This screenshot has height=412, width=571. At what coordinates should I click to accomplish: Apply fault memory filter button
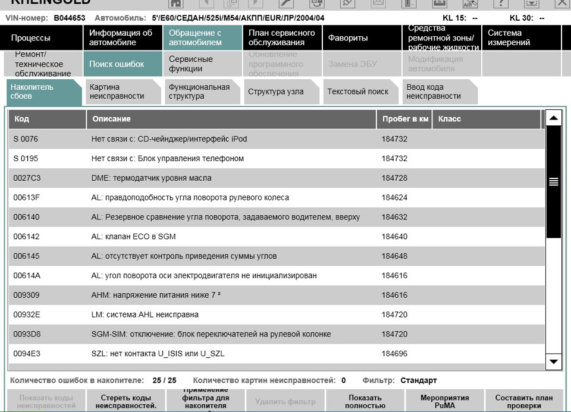click(x=206, y=401)
